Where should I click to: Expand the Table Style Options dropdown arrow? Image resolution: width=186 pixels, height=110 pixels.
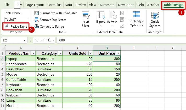pyautogui.click(x=143, y=25)
